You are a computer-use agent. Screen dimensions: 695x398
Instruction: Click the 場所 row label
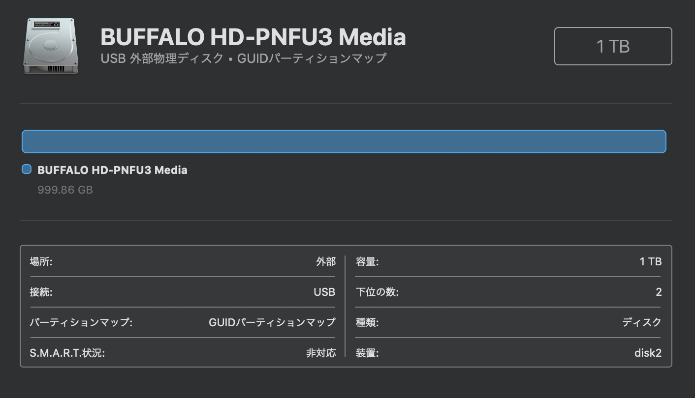(x=41, y=262)
